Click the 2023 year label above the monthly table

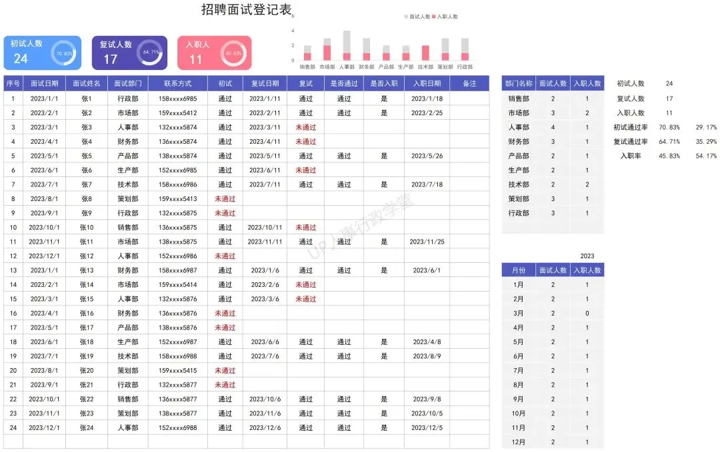[x=587, y=256]
